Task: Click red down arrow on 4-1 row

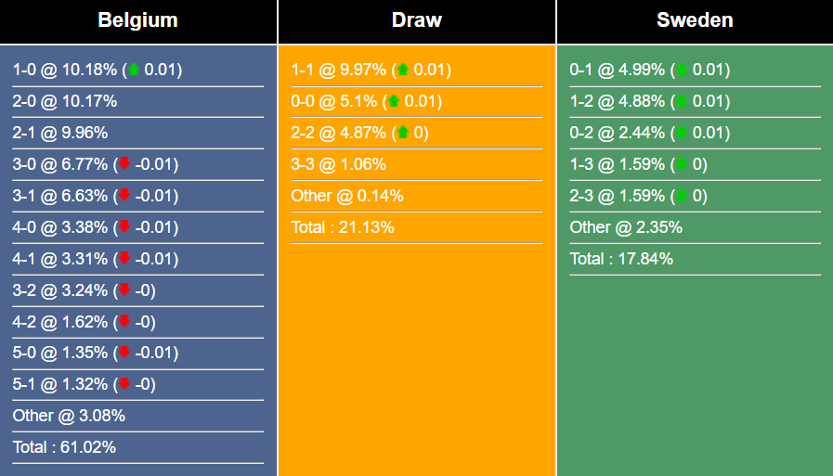Action: pyautogui.click(x=124, y=259)
